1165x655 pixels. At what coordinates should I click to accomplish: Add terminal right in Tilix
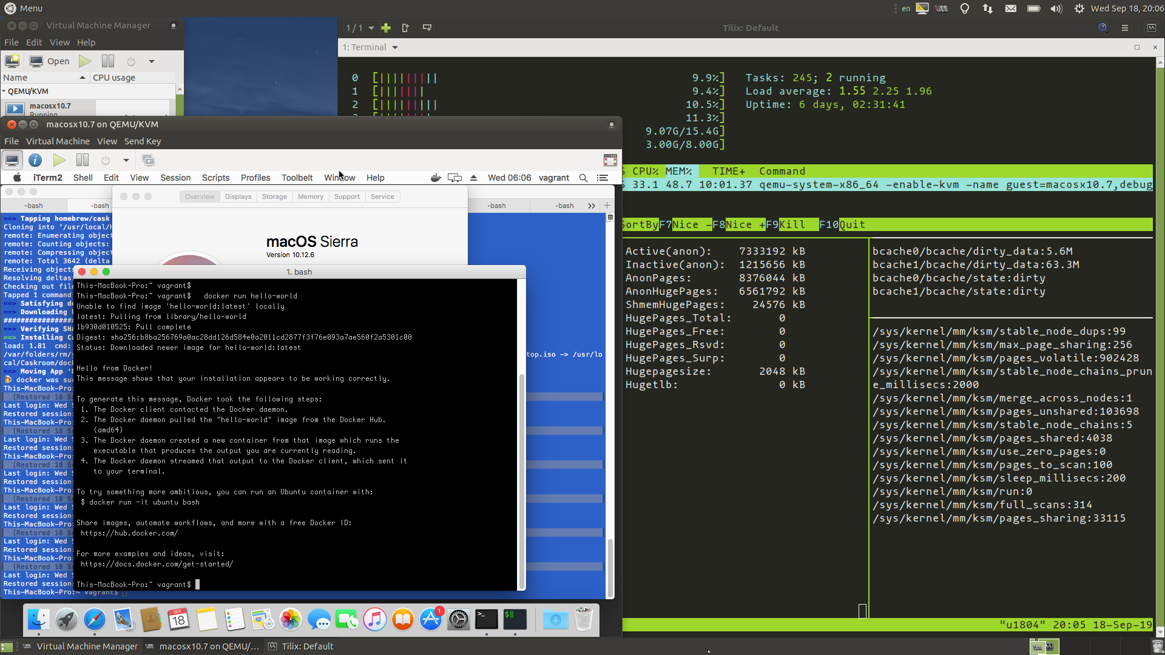(405, 28)
